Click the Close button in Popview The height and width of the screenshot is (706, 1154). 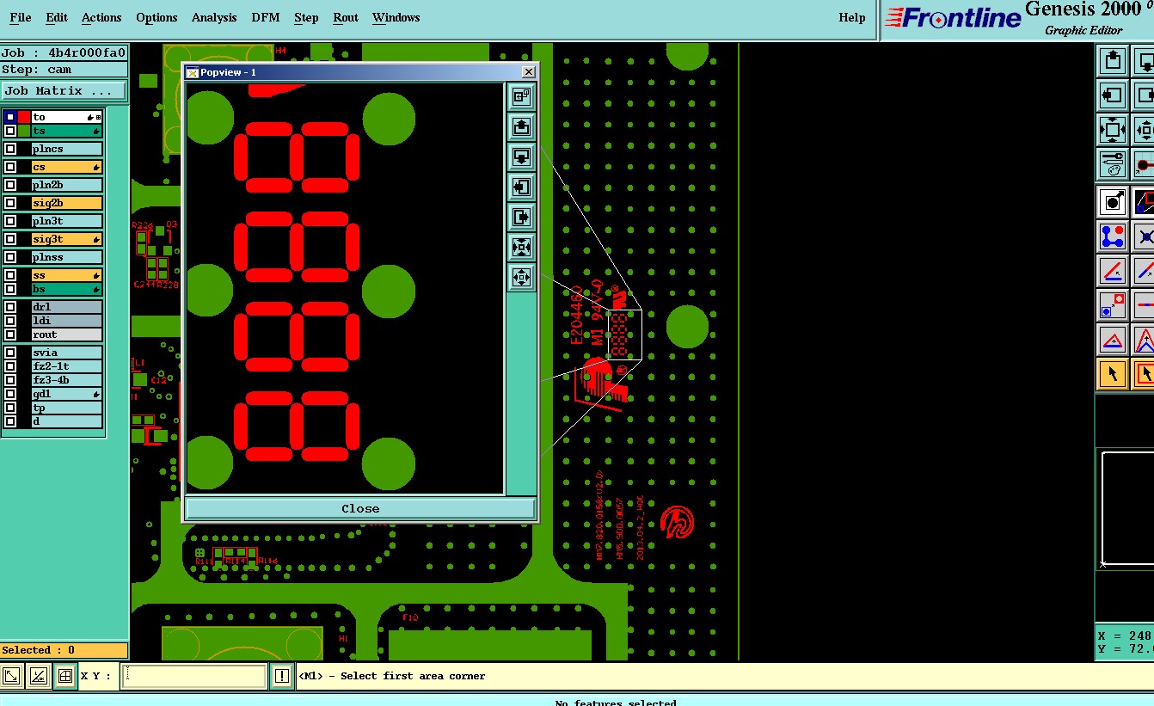pyautogui.click(x=360, y=508)
